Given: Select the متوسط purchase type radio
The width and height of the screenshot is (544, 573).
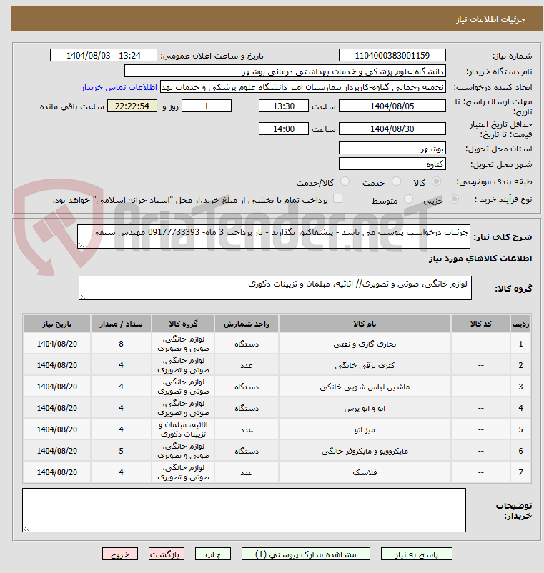Looking at the screenshot, I should (x=408, y=199).
